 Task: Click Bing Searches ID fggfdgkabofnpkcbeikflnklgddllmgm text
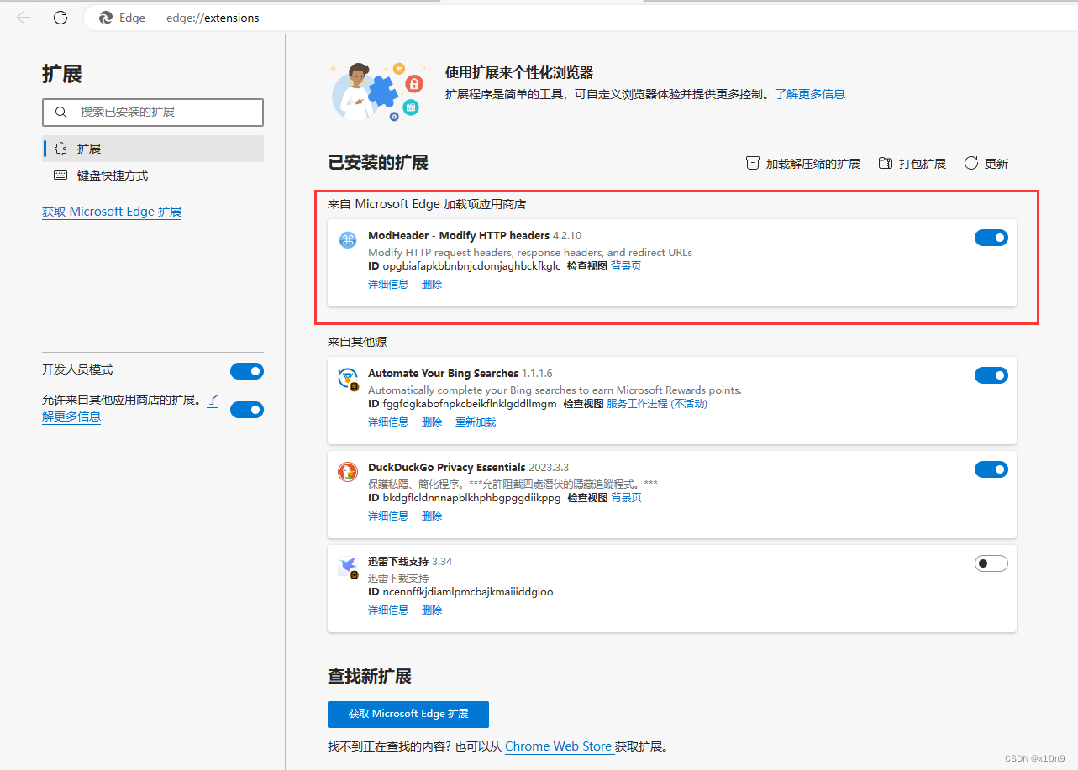click(x=470, y=404)
